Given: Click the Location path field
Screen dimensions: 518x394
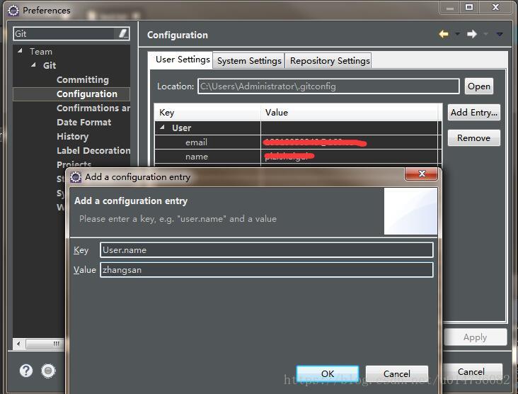Looking at the screenshot, I should coord(328,86).
